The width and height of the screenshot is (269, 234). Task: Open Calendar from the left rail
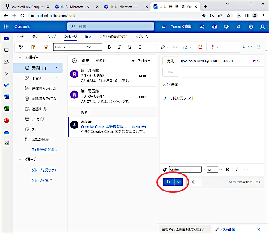click(x=6, y=50)
